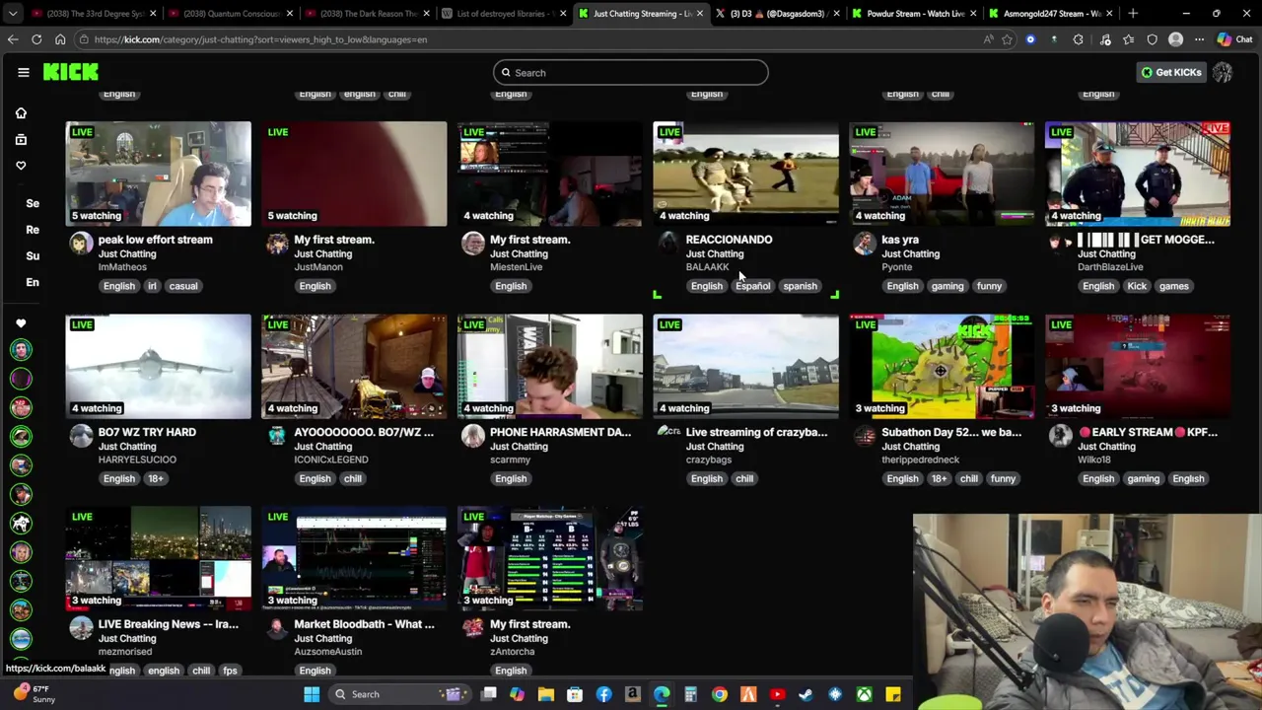Open the PHONE HARRASMENT stream title
1262x710 pixels.
560,432
